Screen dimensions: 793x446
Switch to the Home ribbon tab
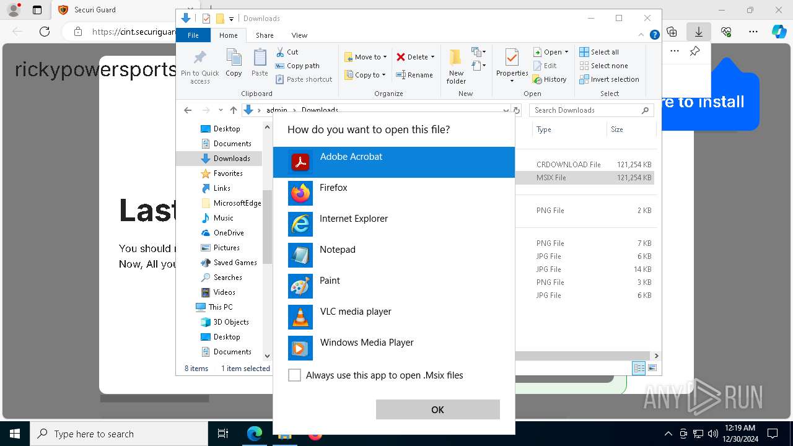[x=229, y=35]
